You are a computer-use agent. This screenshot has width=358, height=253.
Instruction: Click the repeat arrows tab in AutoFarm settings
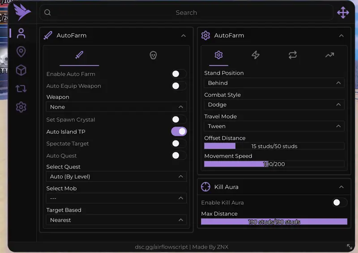(293, 55)
